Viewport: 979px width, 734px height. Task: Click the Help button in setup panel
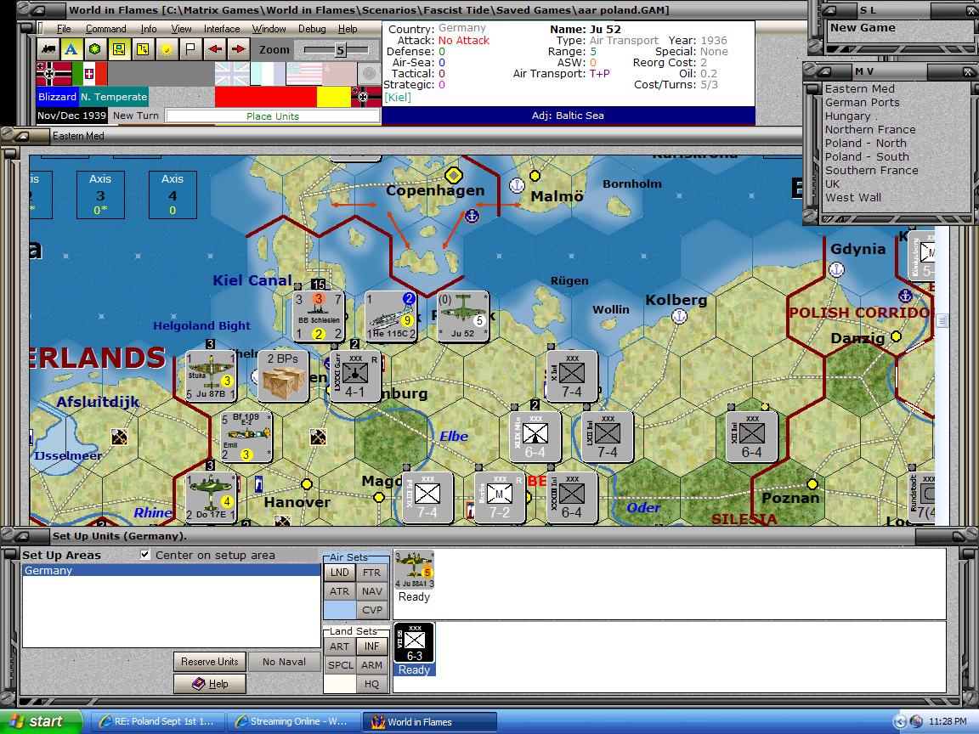click(210, 683)
